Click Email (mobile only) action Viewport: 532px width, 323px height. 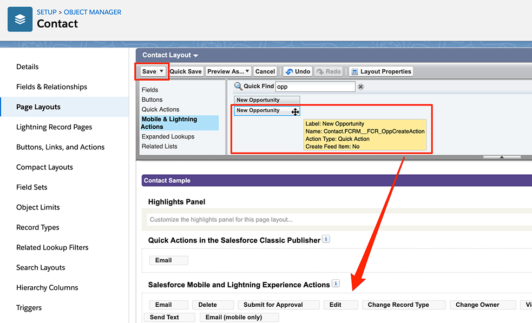point(239,317)
